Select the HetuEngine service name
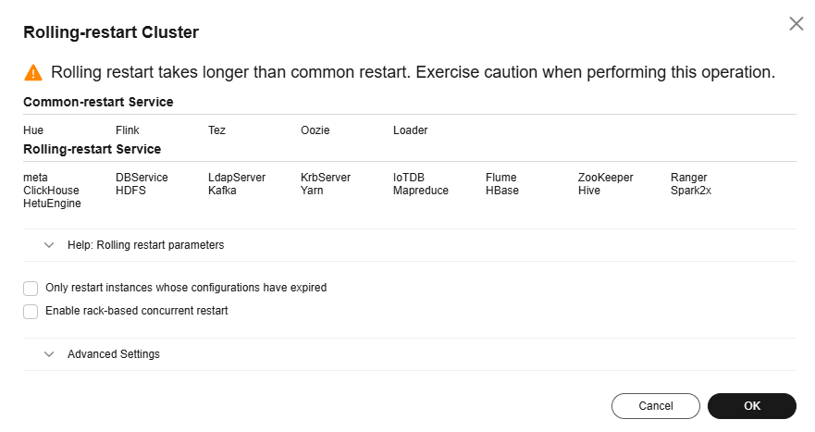The height and width of the screenshot is (432, 815). [52, 204]
